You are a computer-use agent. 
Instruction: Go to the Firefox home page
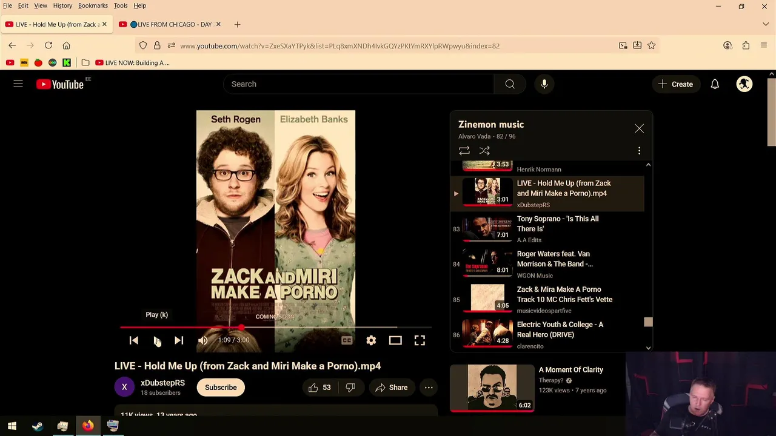pyautogui.click(x=67, y=45)
